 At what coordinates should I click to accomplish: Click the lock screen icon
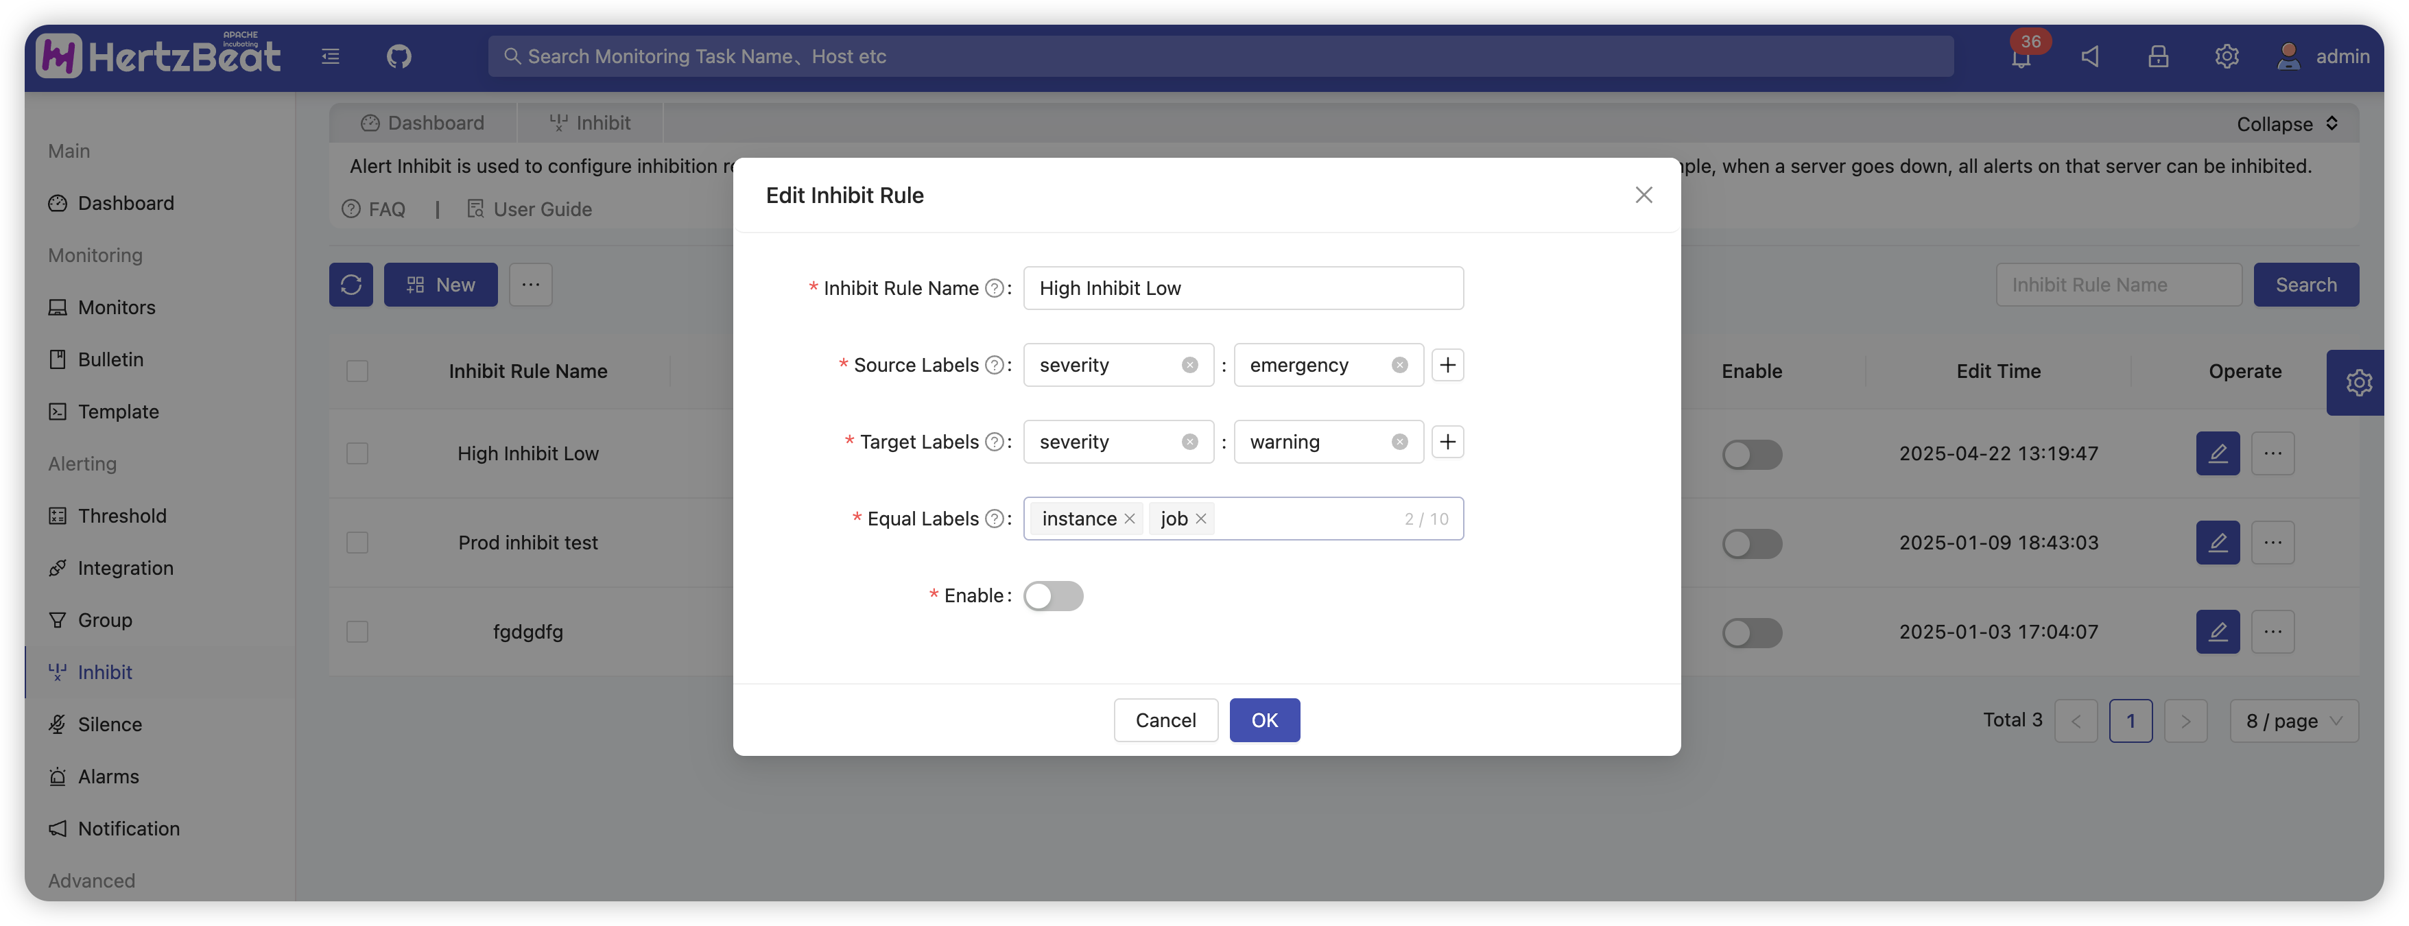click(2157, 56)
